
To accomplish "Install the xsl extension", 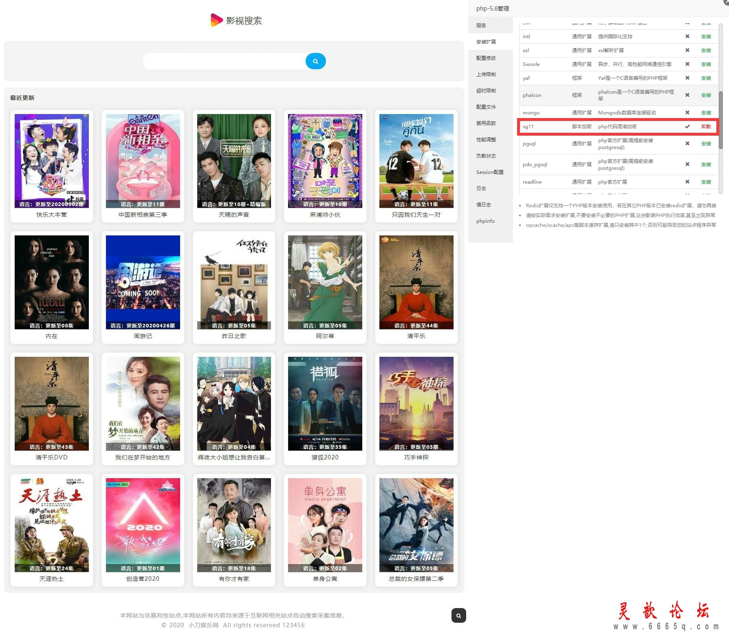I will 706,51.
